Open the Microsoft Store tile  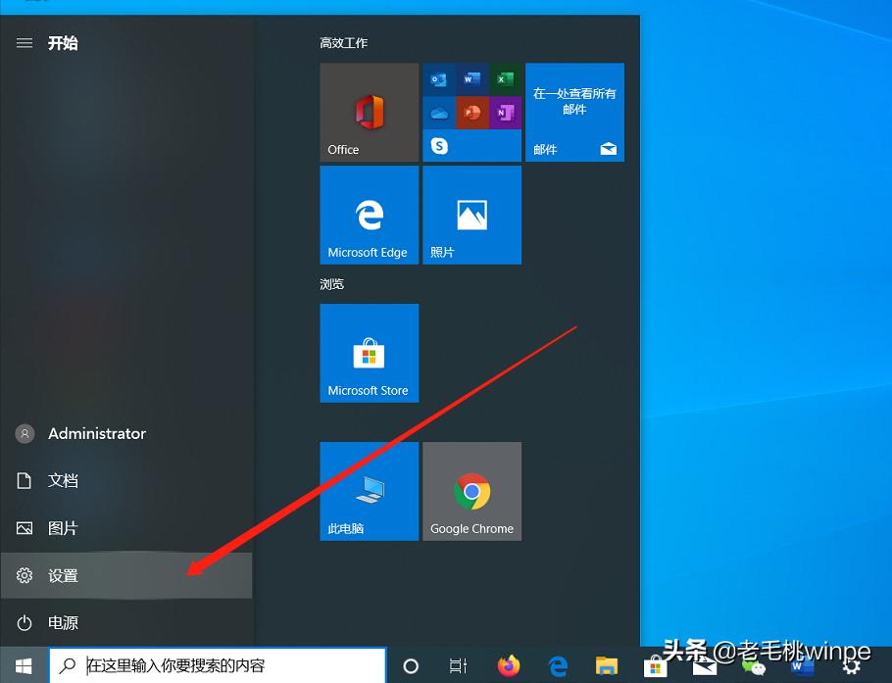pos(369,353)
